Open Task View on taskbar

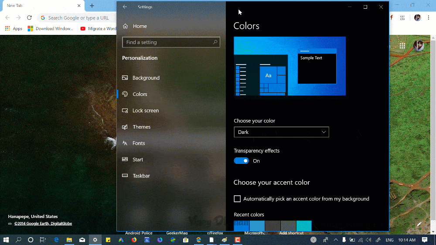(43, 240)
